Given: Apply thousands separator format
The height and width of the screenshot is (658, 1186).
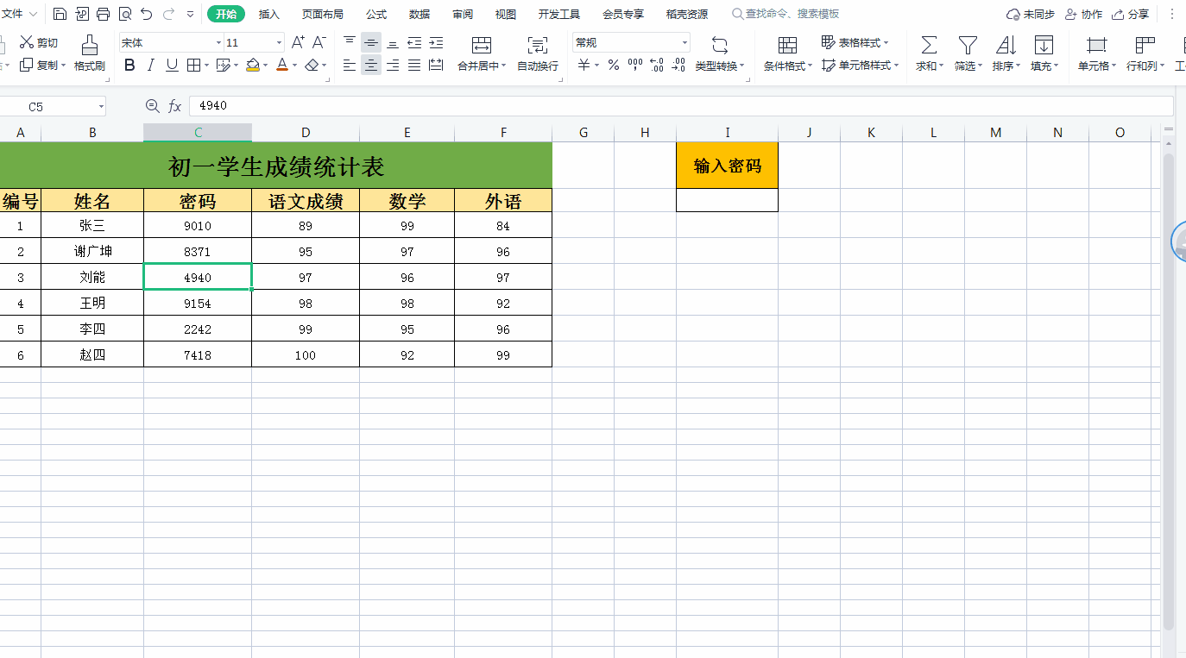Looking at the screenshot, I should 635,65.
